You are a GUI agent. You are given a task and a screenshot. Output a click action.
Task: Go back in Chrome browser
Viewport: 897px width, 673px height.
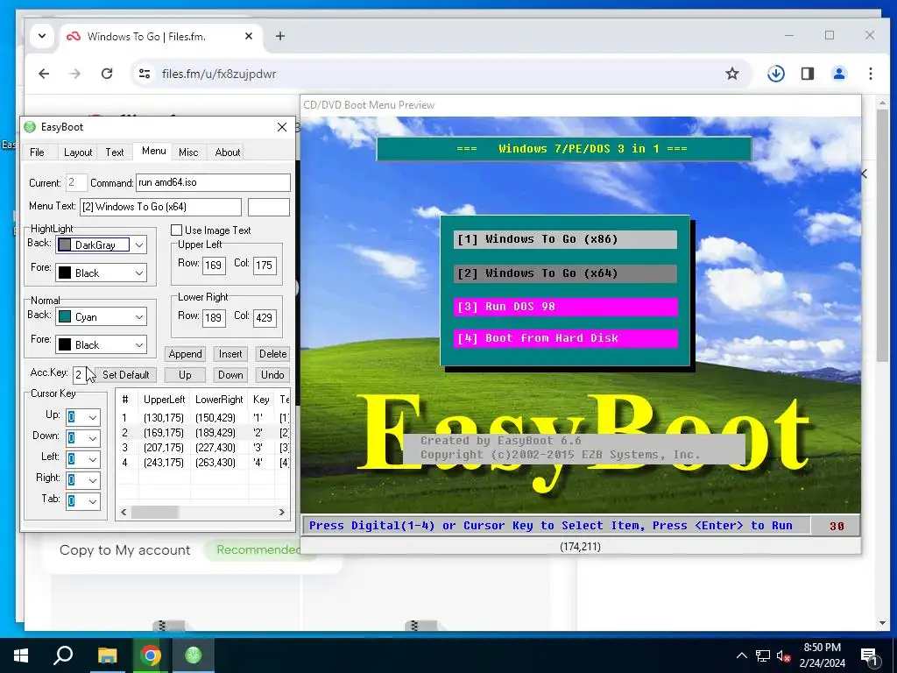point(44,74)
